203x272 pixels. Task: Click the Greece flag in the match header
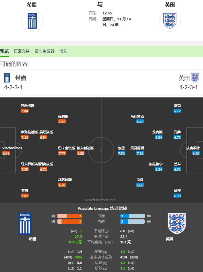[x=32, y=21]
